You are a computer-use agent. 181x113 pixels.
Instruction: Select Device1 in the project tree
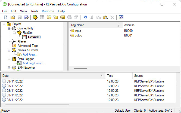[x=34, y=37]
